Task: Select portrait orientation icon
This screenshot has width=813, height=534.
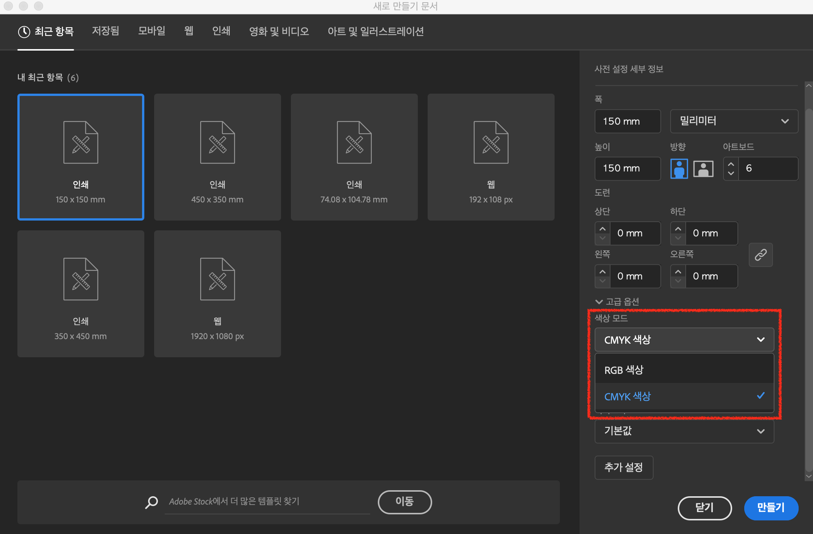Action: click(679, 168)
